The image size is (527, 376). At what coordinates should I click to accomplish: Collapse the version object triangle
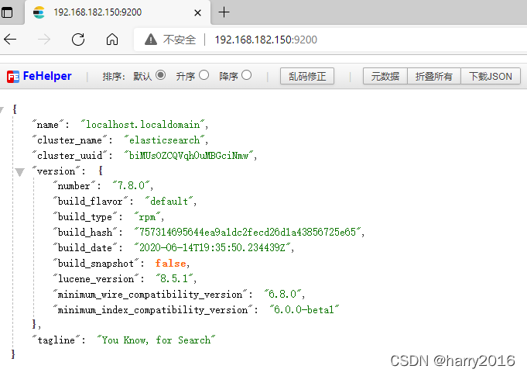tap(20, 172)
